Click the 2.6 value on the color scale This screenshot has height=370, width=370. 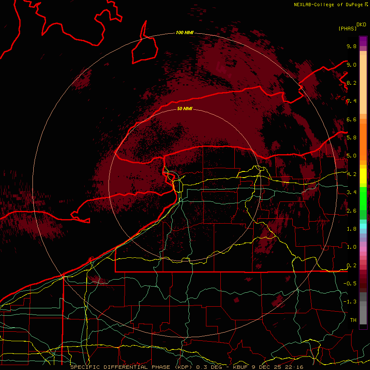351,211
